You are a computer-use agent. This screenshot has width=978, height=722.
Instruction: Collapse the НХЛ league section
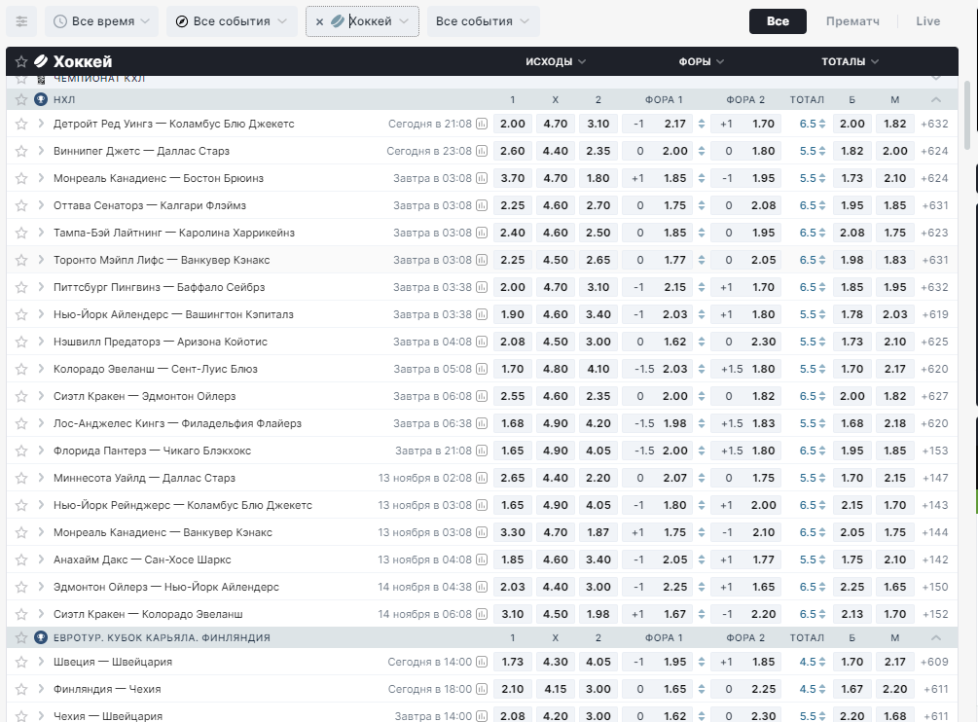pos(935,100)
